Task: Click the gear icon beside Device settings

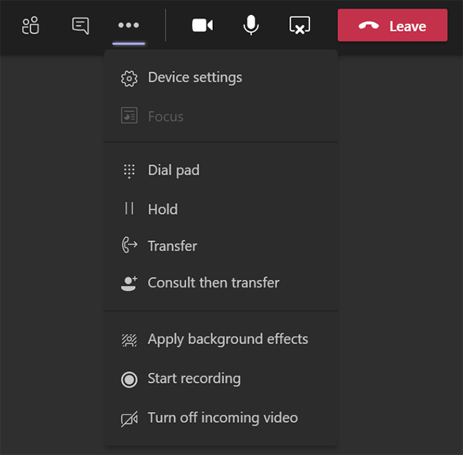Action: (x=129, y=79)
